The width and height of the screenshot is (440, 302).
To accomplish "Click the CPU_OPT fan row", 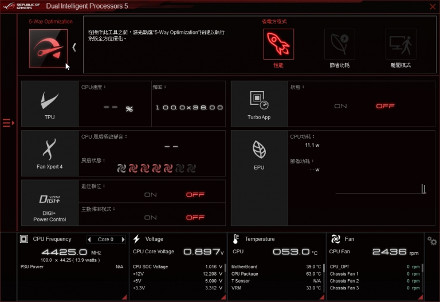I will (x=375, y=266).
